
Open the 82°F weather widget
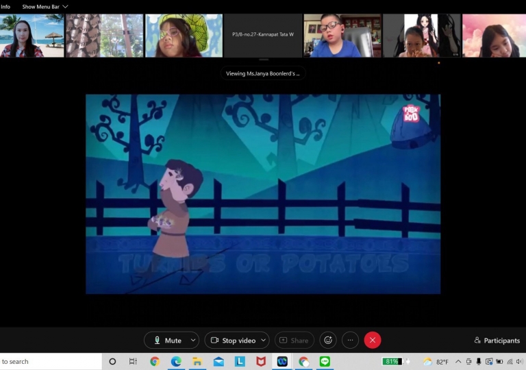tap(436, 362)
